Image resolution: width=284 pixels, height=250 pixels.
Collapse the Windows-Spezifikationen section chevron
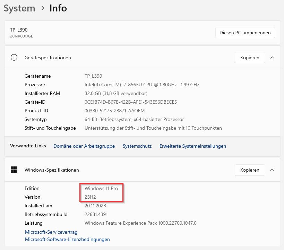[x=272, y=170]
